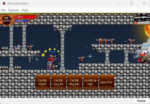Viewport: 150px width, 104px height.
Task: Click the Family guild name label
Action: [x=145, y=45]
